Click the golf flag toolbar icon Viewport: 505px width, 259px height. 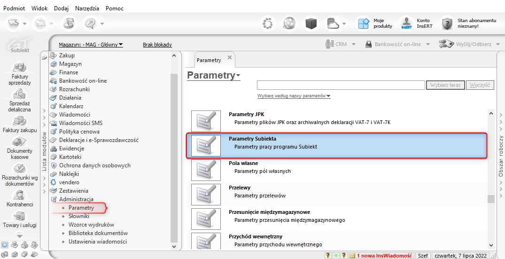69,23
